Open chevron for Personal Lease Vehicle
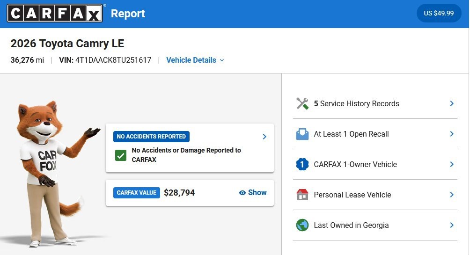The image size is (470, 255). (x=452, y=195)
